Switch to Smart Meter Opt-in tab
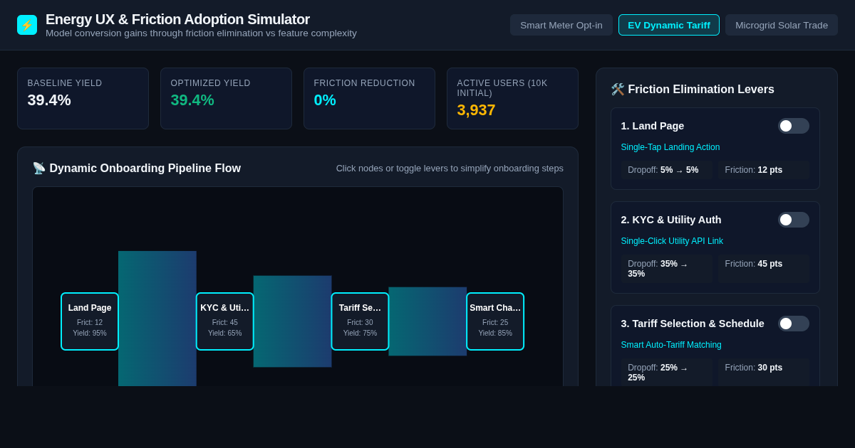 pos(561,25)
